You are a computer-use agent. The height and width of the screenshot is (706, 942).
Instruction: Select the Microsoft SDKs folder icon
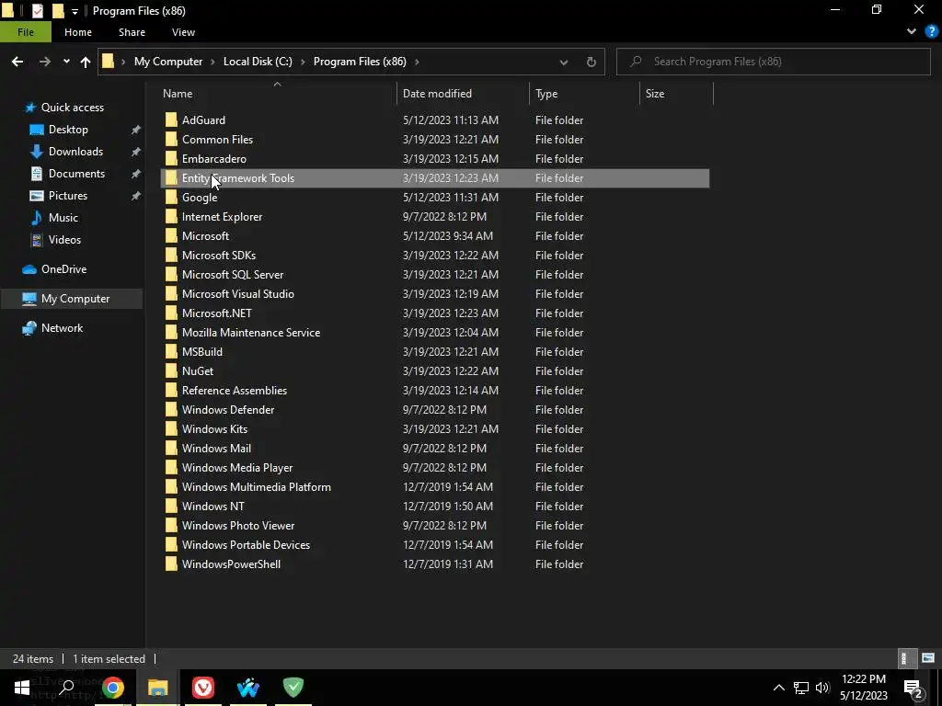[x=171, y=256]
